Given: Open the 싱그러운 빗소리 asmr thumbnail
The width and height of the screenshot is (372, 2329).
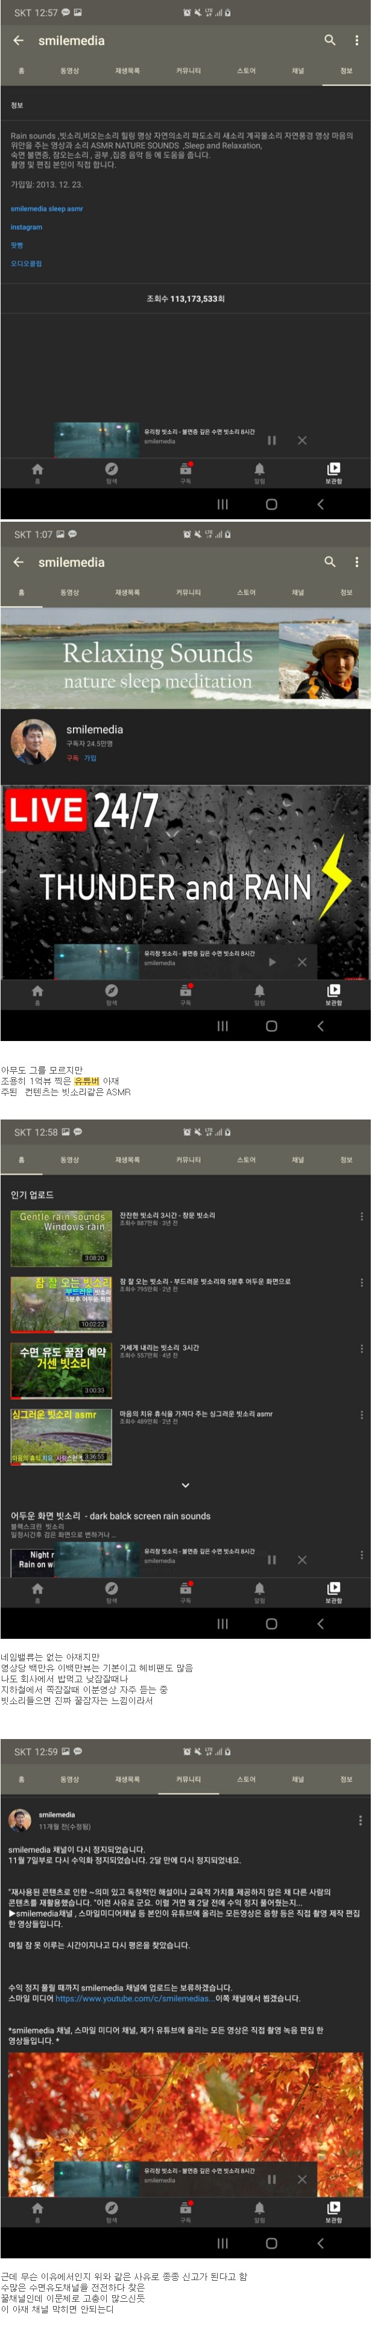Looking at the screenshot, I should pos(61,1437).
